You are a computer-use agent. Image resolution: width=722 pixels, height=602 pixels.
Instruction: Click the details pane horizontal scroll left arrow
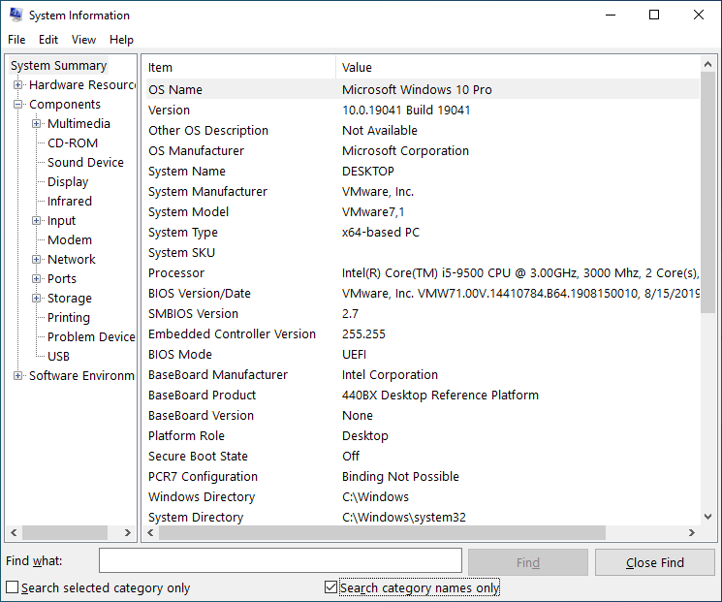[x=150, y=532]
